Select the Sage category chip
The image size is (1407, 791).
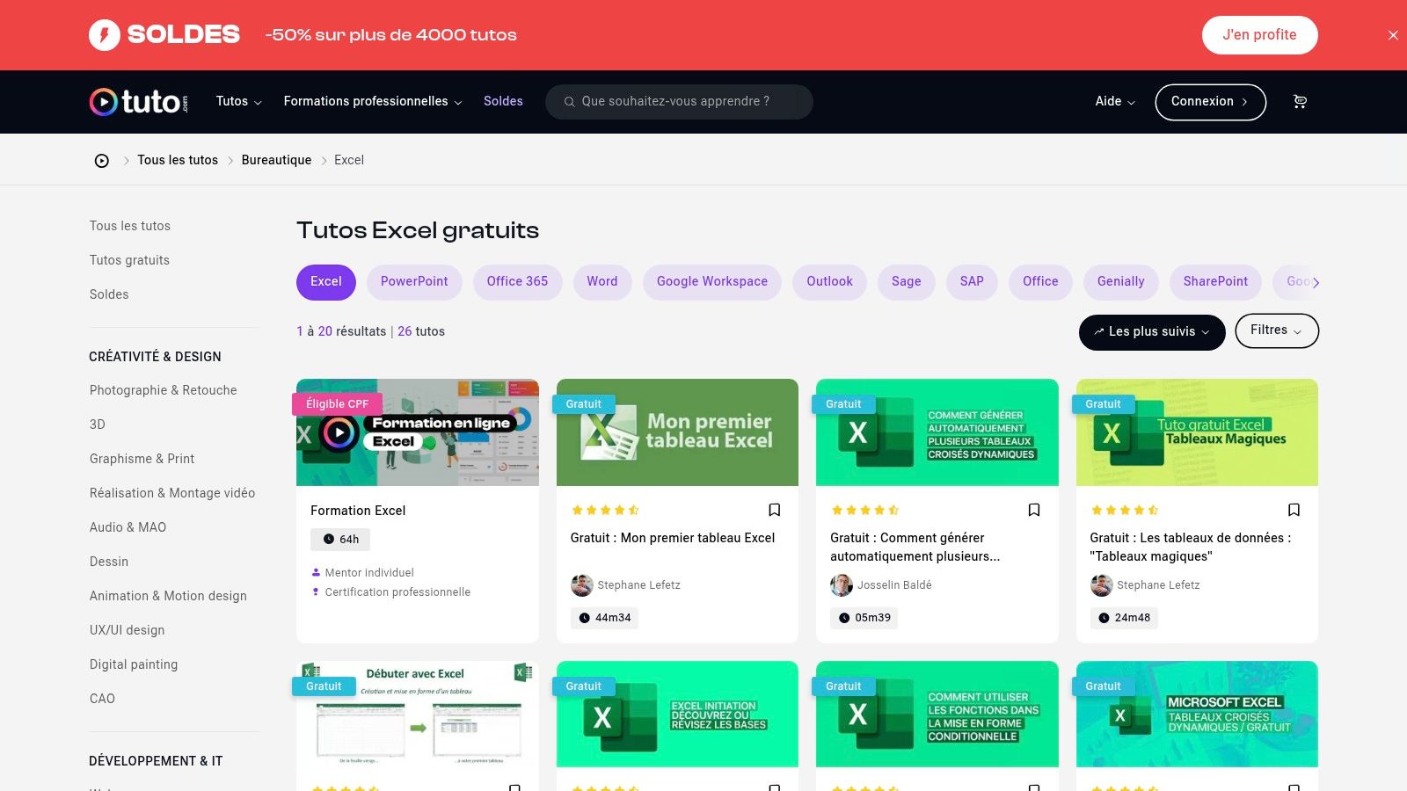[x=907, y=282]
